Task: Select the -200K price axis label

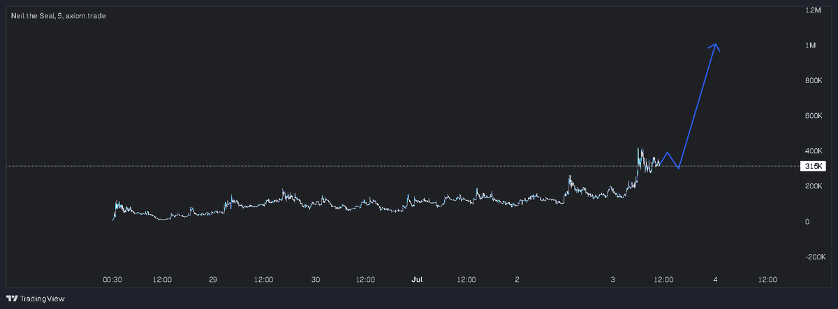Action: coord(815,257)
